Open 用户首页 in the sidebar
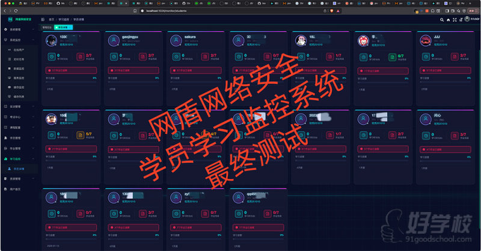 point(19,189)
